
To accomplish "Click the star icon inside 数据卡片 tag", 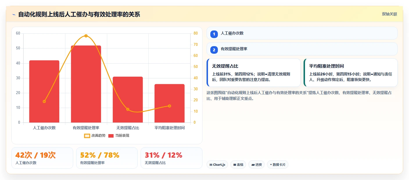I will 271,165.
